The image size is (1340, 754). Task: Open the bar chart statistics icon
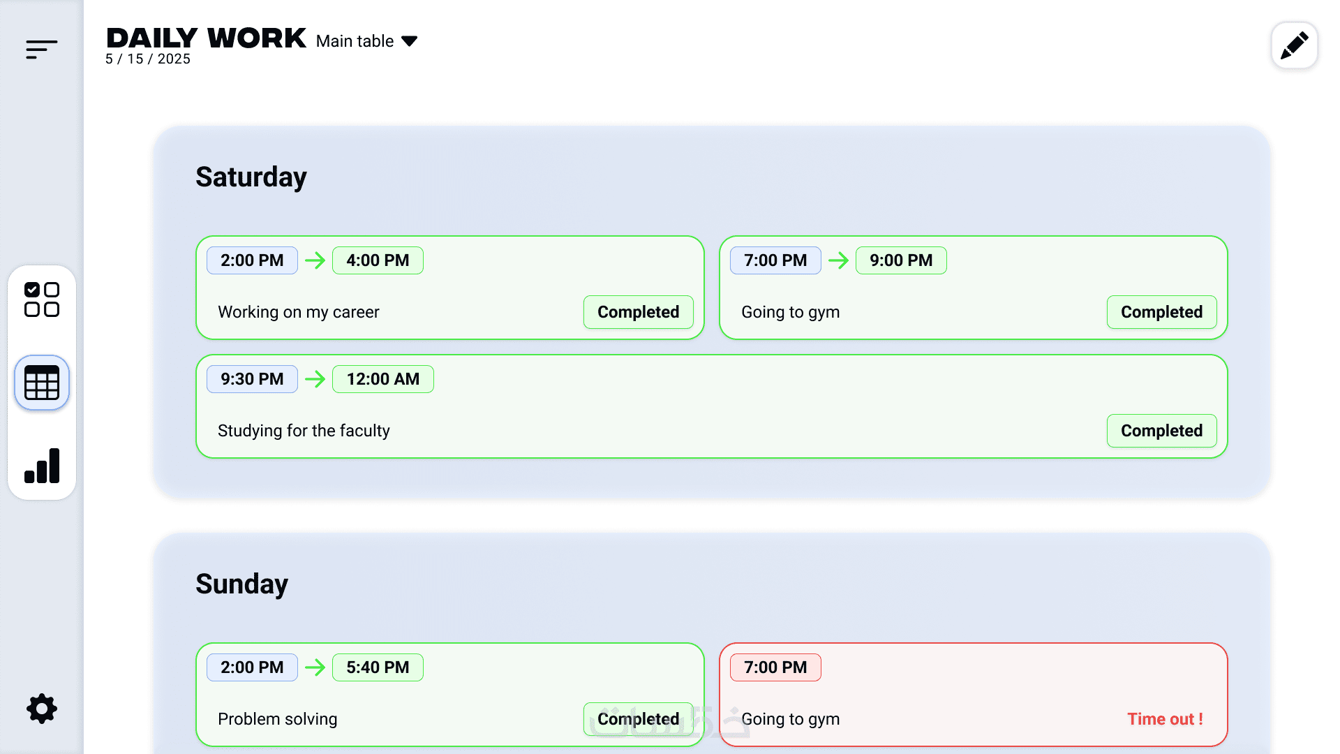pyautogui.click(x=42, y=466)
